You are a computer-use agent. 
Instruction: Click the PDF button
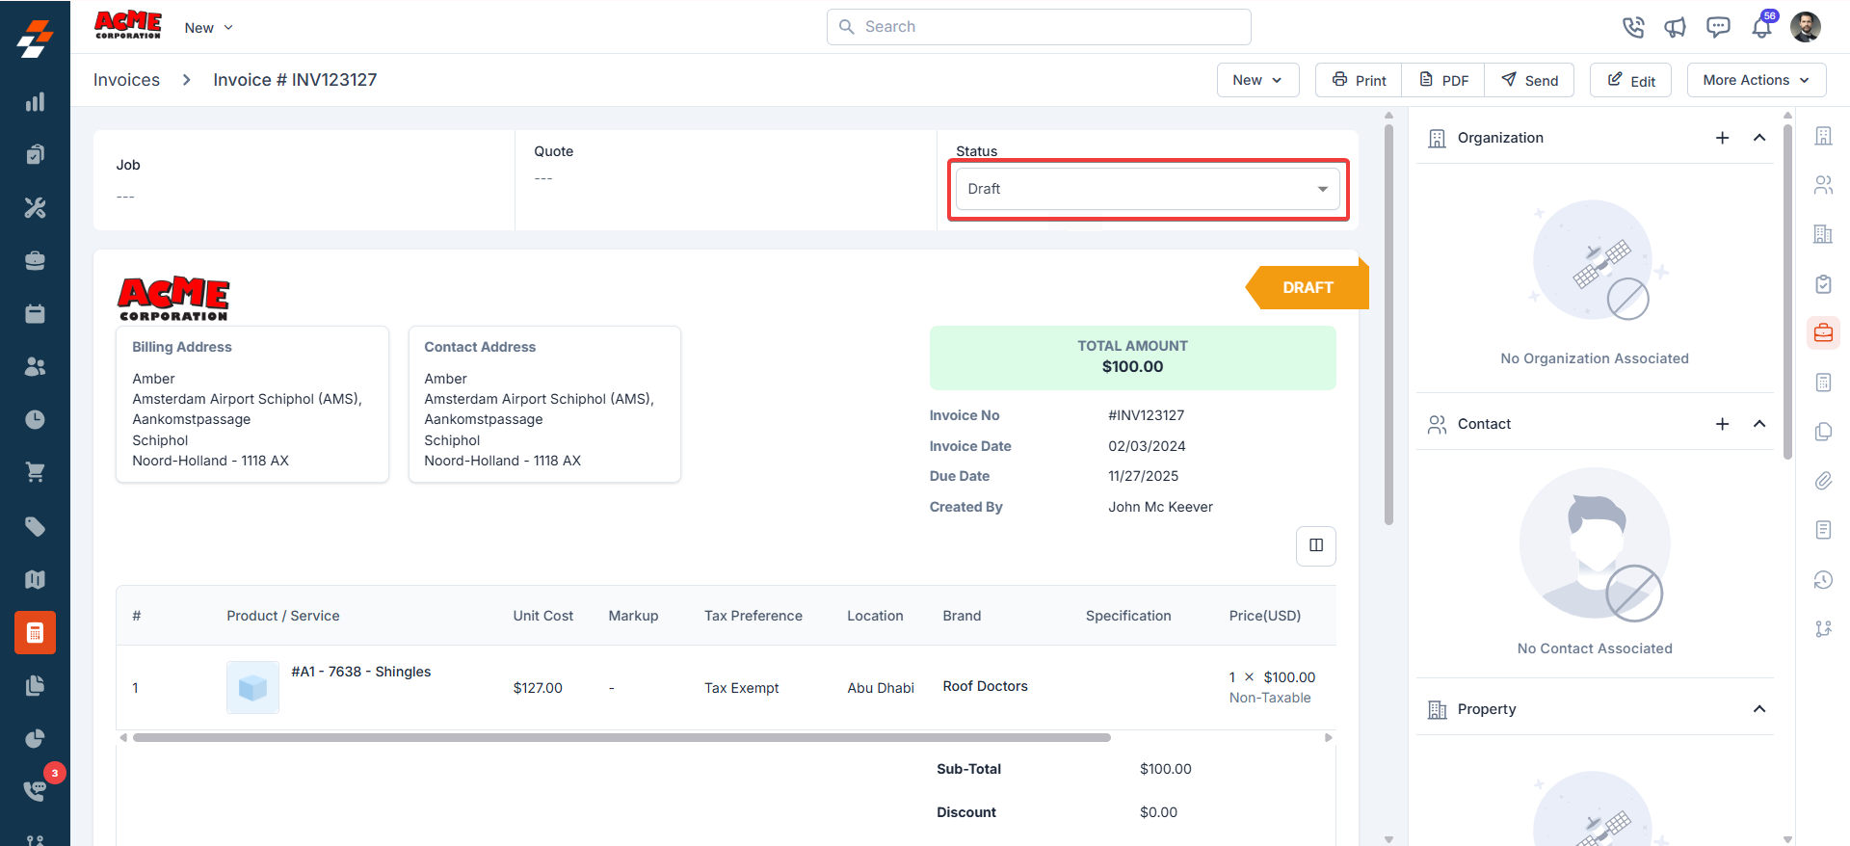point(1443,80)
